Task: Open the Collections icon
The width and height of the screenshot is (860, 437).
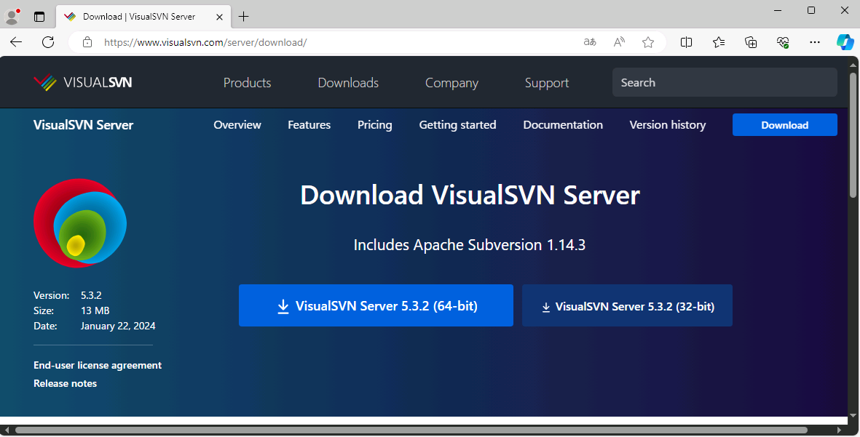Action: (751, 42)
